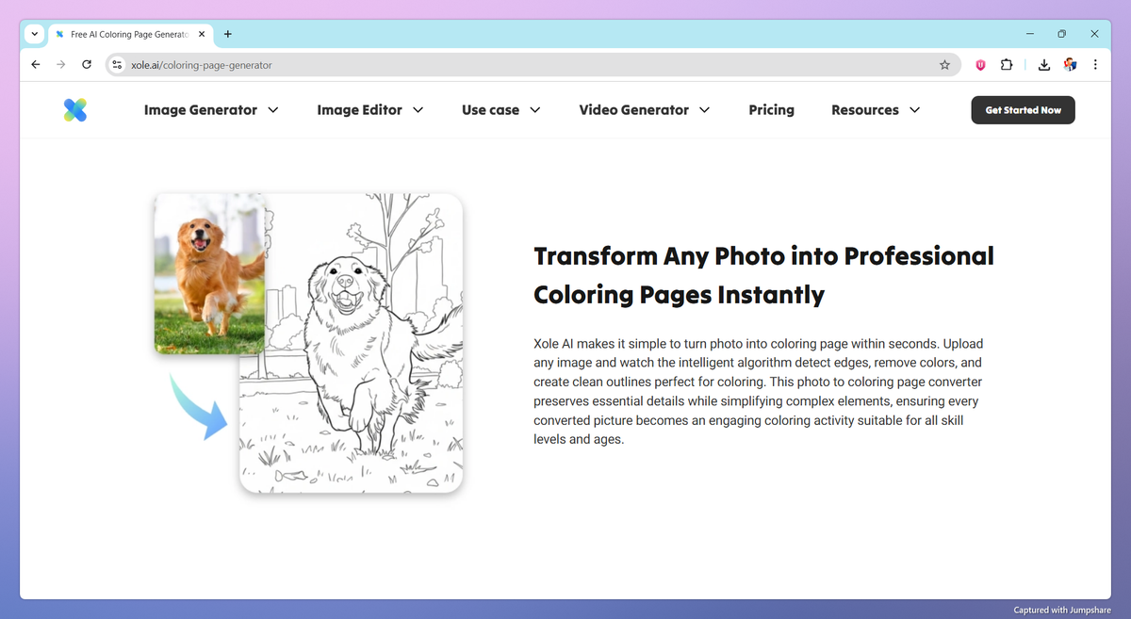Open the Downloads icon in toolbar
The height and width of the screenshot is (619, 1131).
tap(1043, 64)
